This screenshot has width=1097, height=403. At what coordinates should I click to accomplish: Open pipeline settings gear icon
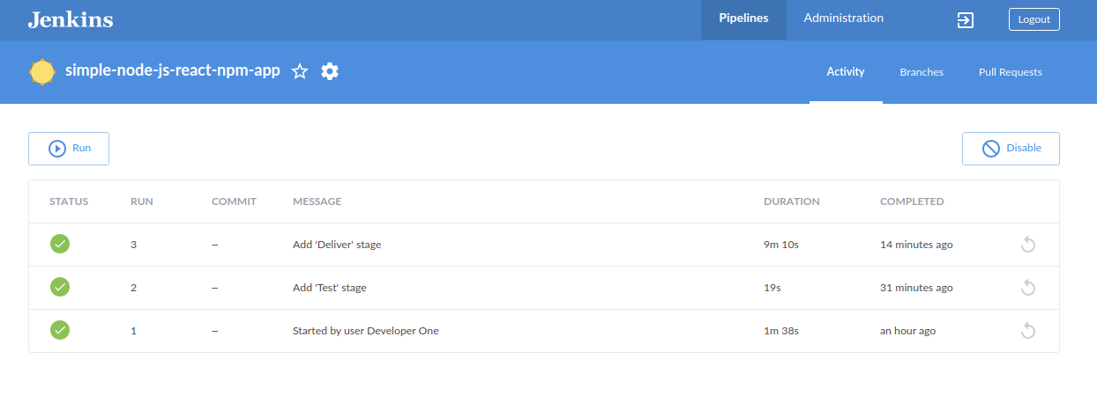(x=330, y=72)
